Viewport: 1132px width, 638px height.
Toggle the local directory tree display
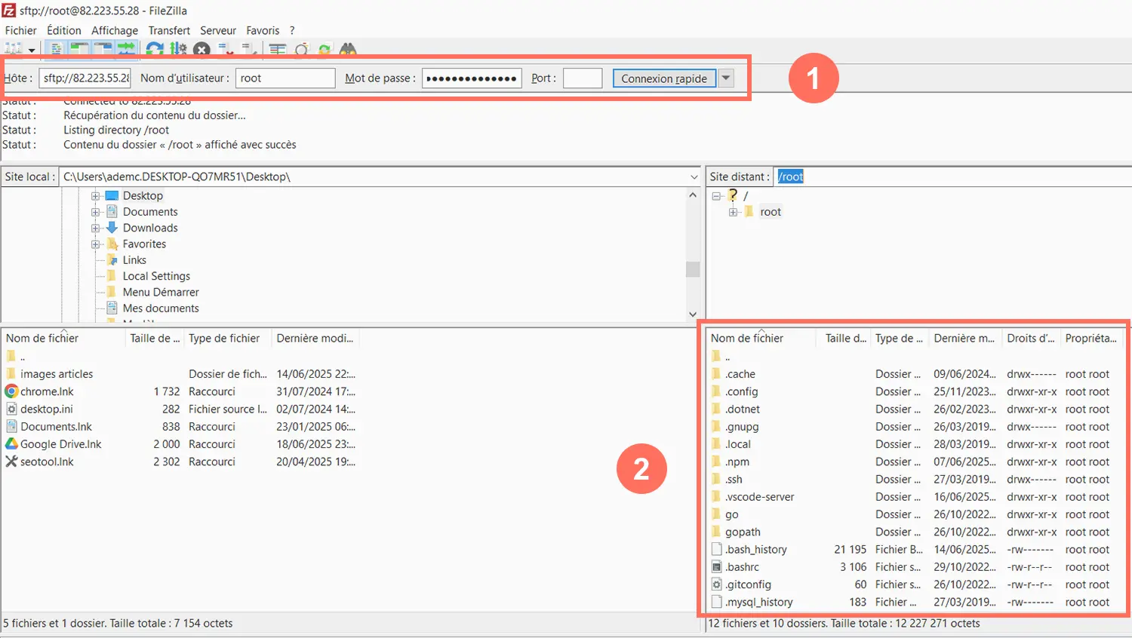(x=79, y=49)
